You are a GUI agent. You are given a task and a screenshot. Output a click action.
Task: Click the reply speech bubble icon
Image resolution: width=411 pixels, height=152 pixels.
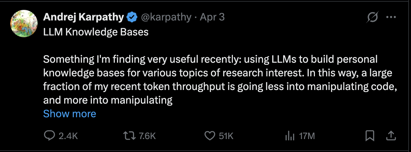[50, 136]
